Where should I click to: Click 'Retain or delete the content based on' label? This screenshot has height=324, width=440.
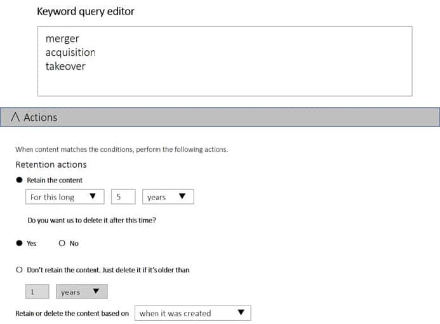pos(72,313)
